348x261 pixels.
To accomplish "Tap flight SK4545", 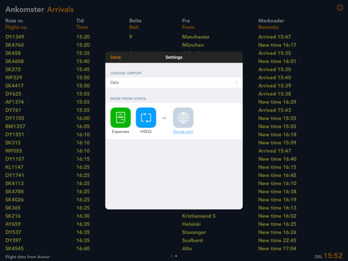I will (x=14, y=248).
